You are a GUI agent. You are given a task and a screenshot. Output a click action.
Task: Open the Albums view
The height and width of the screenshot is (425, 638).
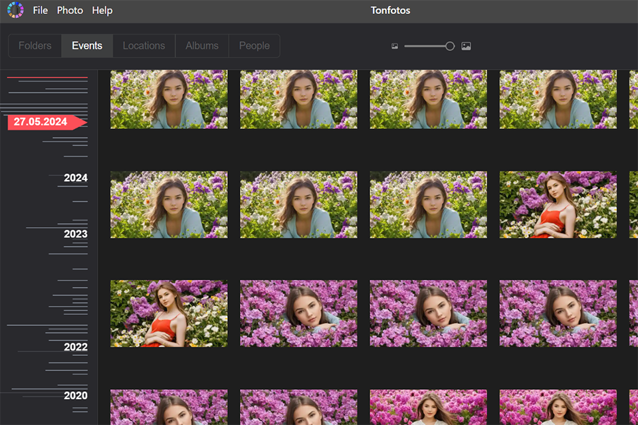pyautogui.click(x=201, y=45)
